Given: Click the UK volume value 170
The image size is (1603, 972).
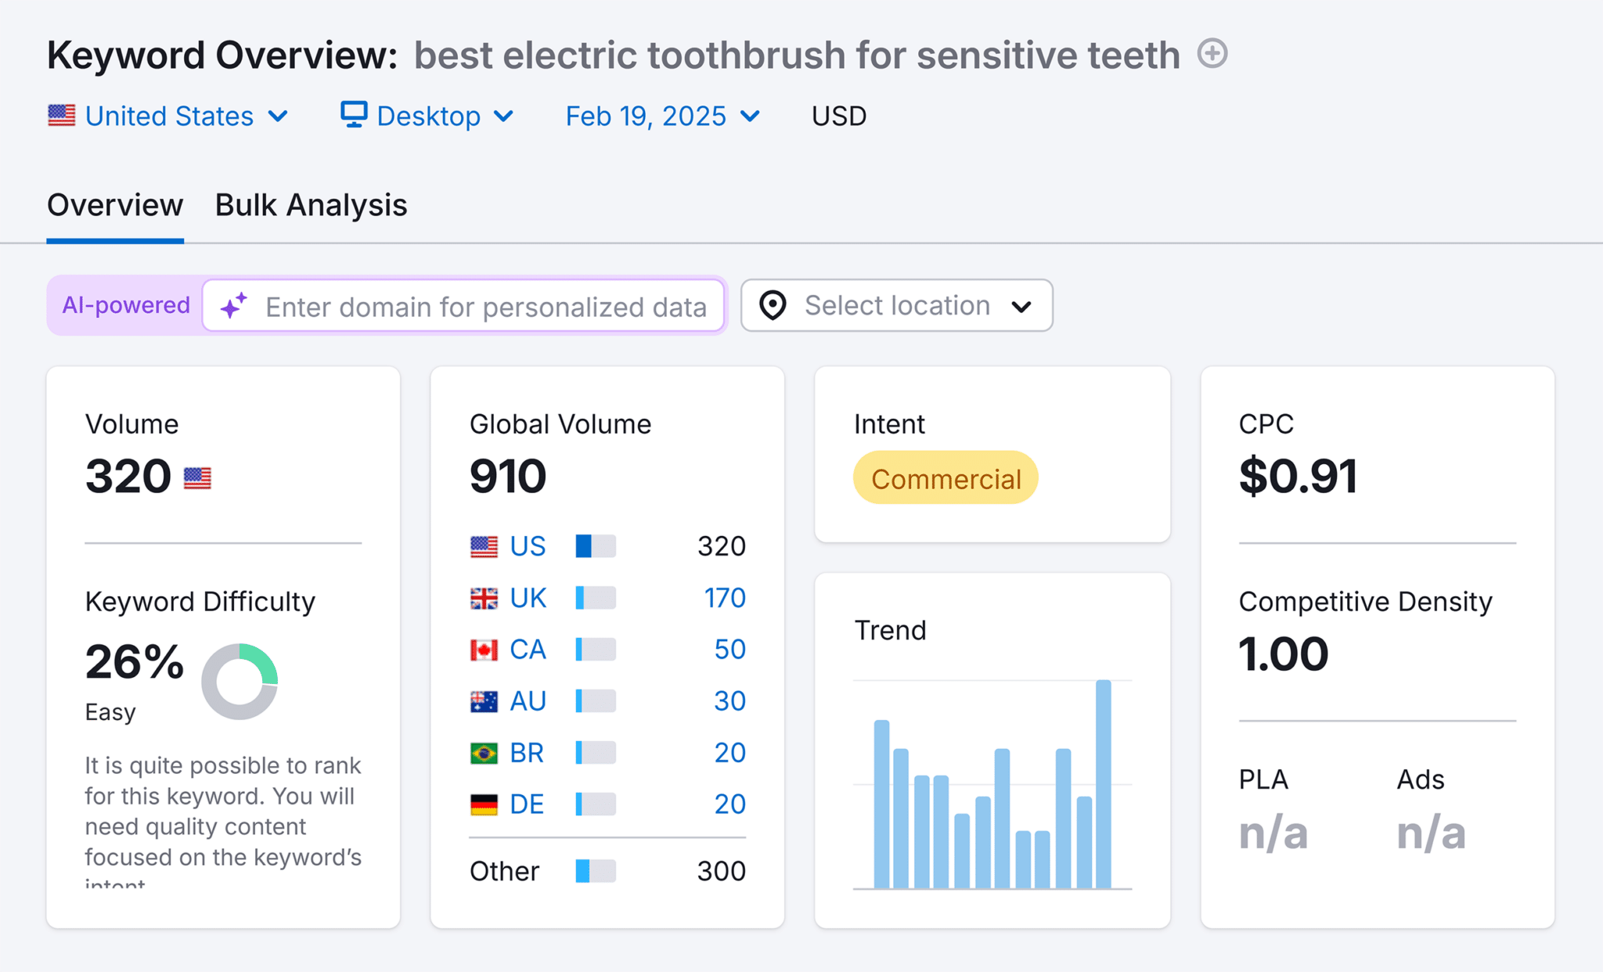Looking at the screenshot, I should point(725,598).
